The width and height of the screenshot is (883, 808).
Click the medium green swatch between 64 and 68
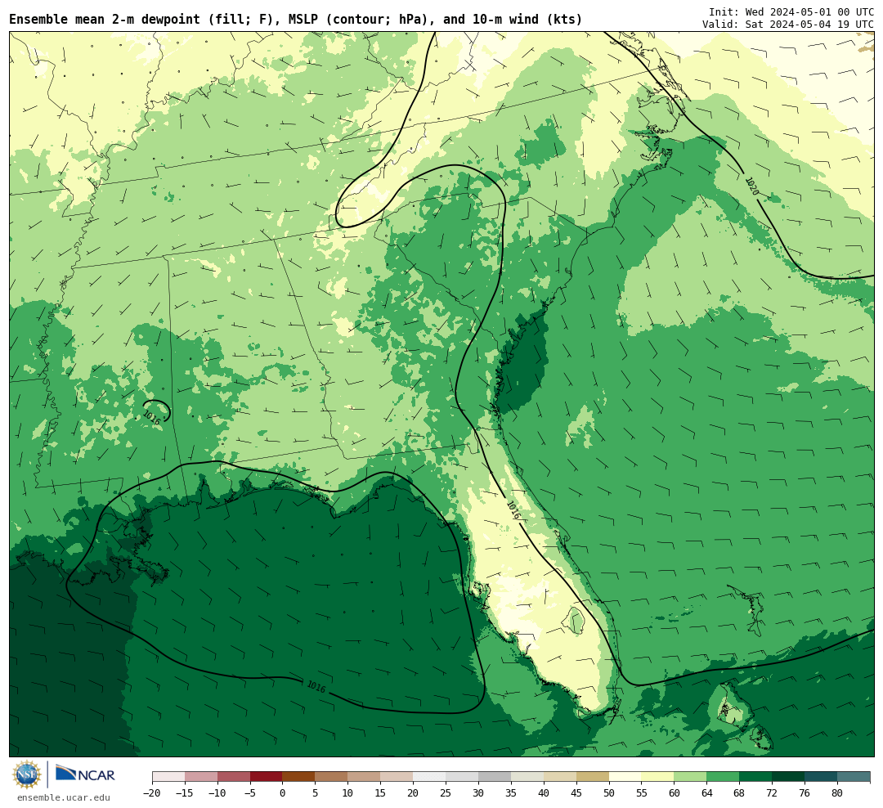723,777
